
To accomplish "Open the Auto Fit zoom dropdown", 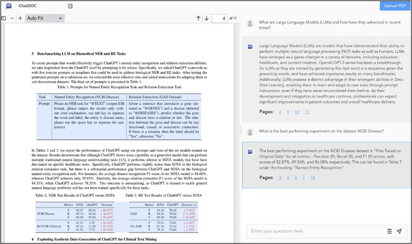I will click(44, 18).
